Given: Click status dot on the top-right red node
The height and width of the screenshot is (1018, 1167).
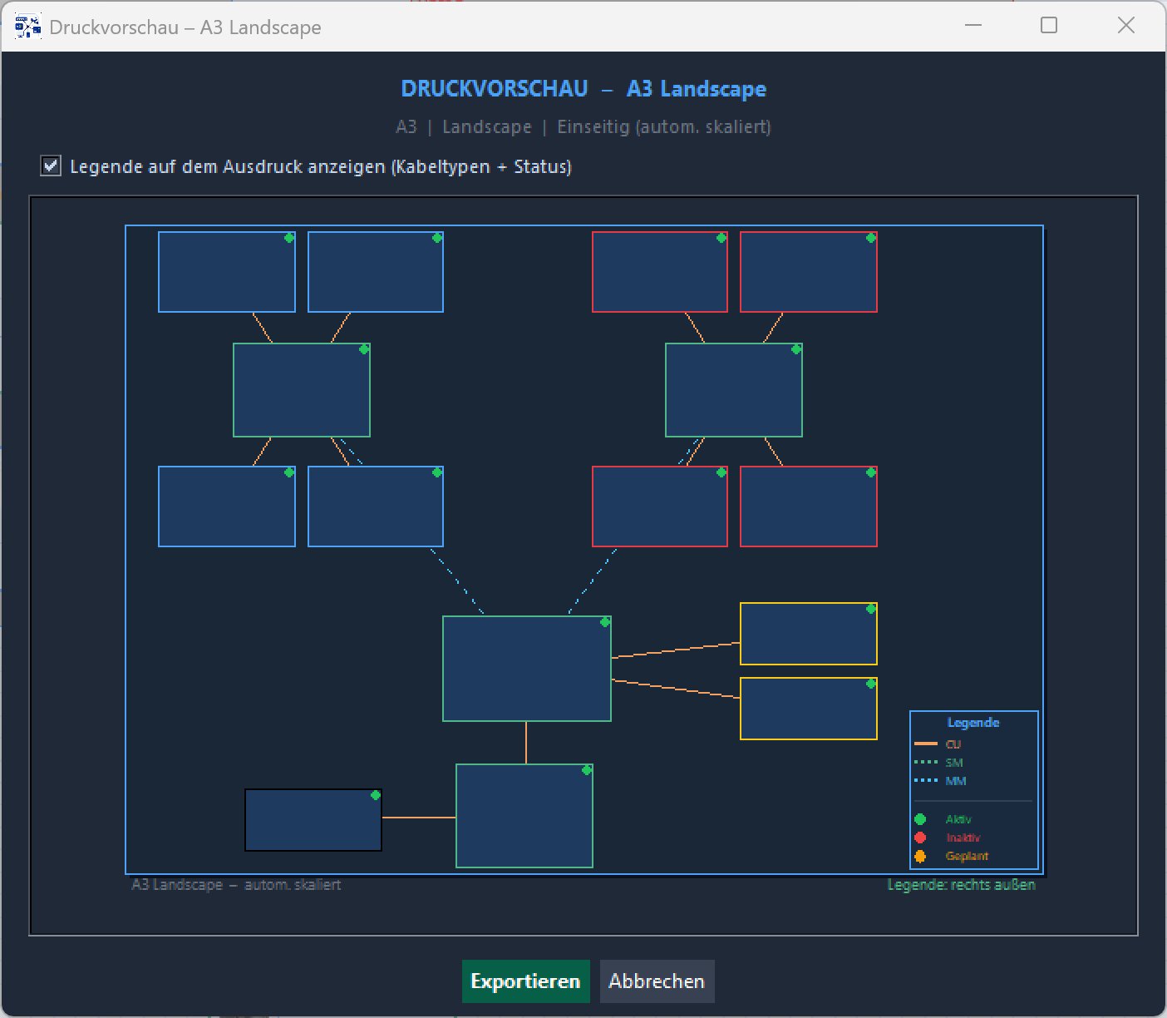Looking at the screenshot, I should coord(871,238).
